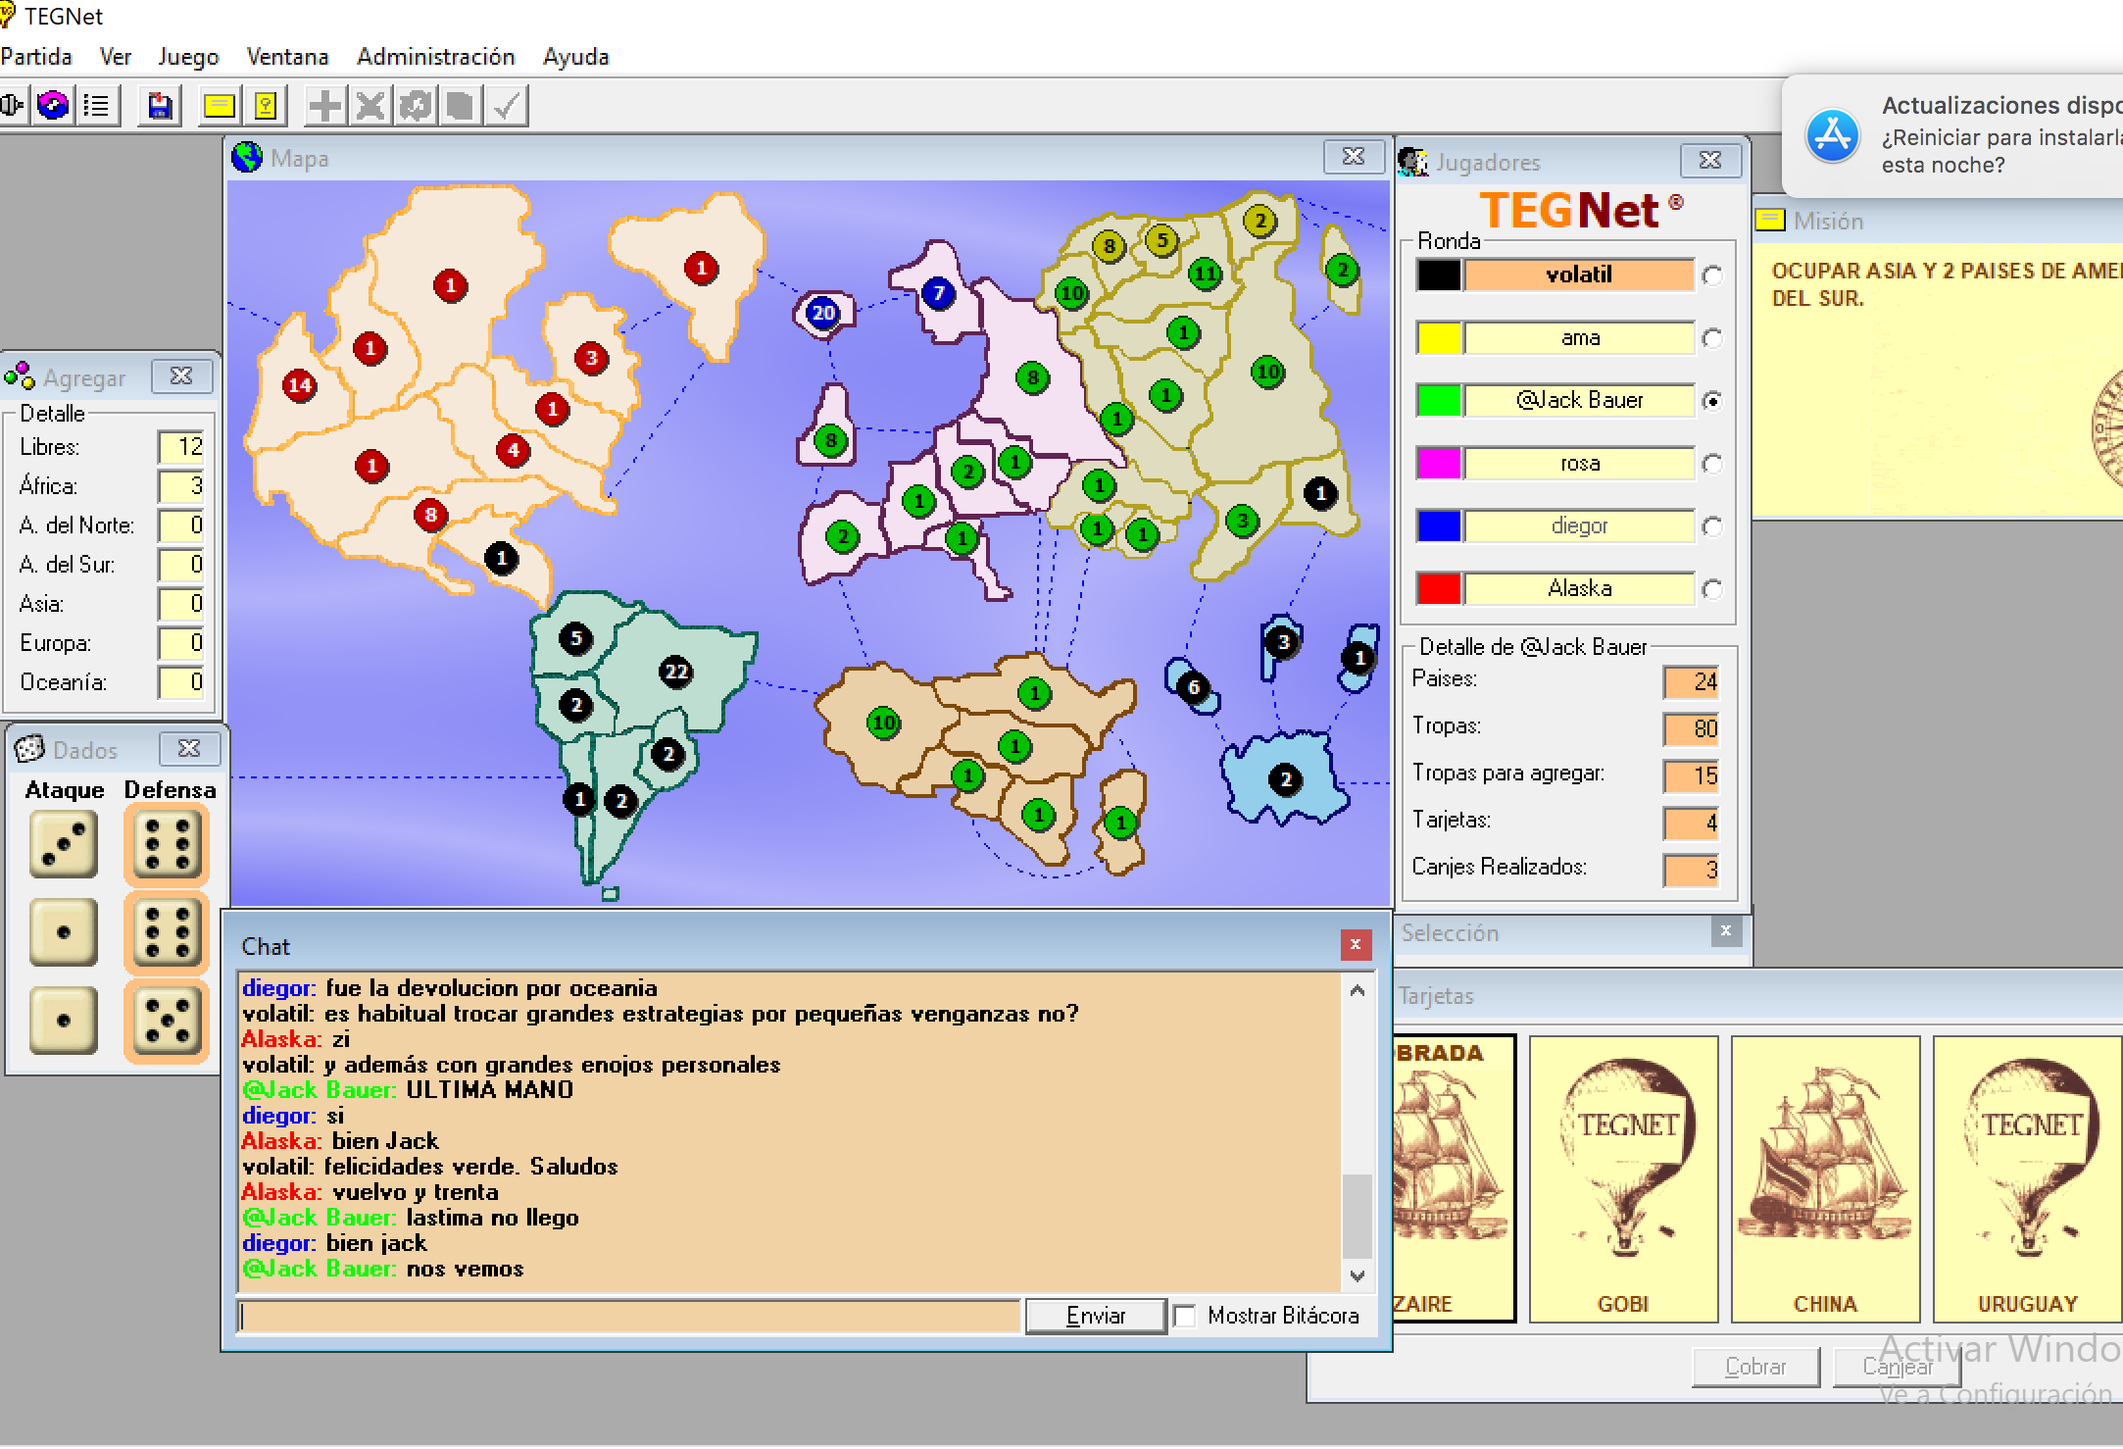Select the URUGUAY card
Image resolution: width=2123 pixels, height=1449 pixels.
pyautogui.click(x=2027, y=1178)
